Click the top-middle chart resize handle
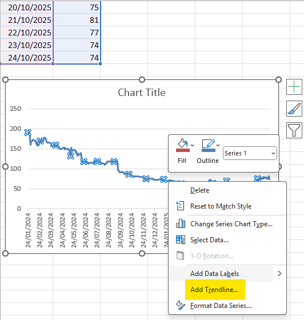Image resolution: width=304 pixels, height=320 pixels. coord(142,79)
